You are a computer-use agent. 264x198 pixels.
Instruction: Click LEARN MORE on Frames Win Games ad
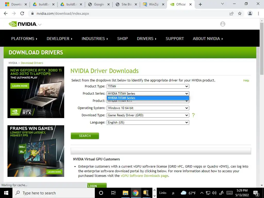pyautogui.click(x=54, y=172)
